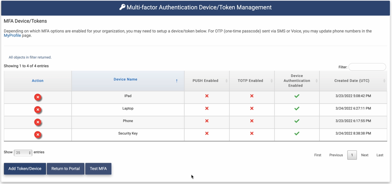
Task: Select page 1 in pagination
Action: pos(352,155)
